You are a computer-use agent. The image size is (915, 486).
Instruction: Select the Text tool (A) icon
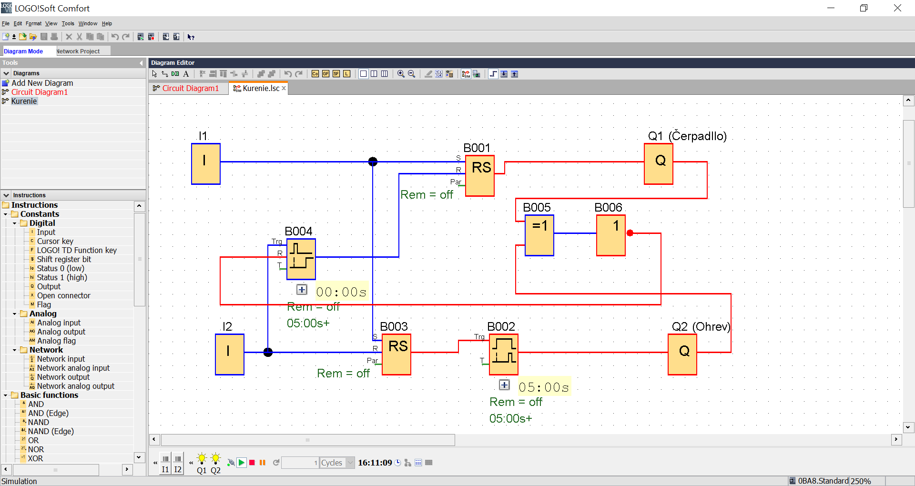pyautogui.click(x=186, y=74)
